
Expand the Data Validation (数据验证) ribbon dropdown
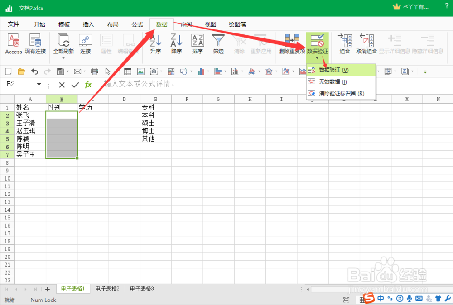click(317, 58)
